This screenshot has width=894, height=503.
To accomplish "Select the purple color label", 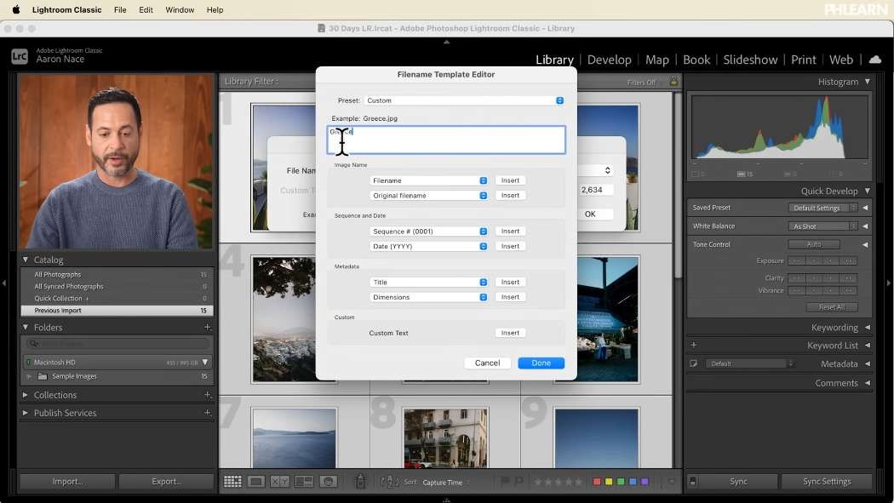I will point(645,482).
